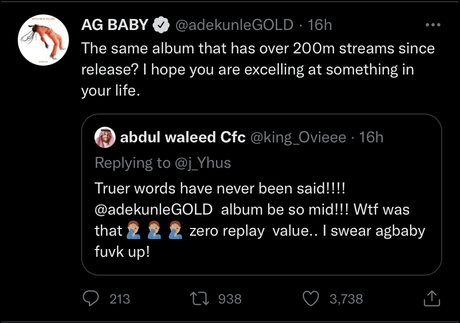
Task: Click the reply speech bubble icon
Action: click(91, 299)
